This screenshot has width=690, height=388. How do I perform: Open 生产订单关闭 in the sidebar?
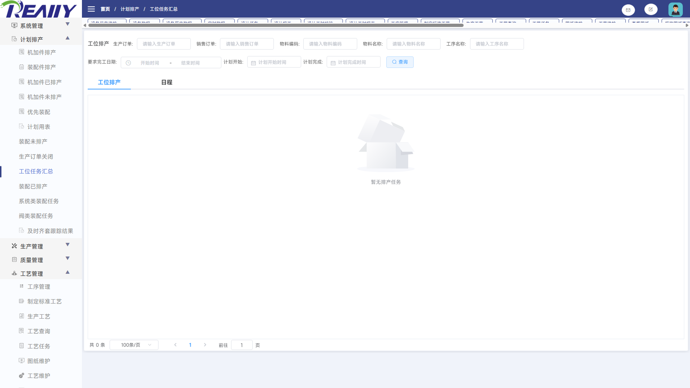pyautogui.click(x=36, y=157)
